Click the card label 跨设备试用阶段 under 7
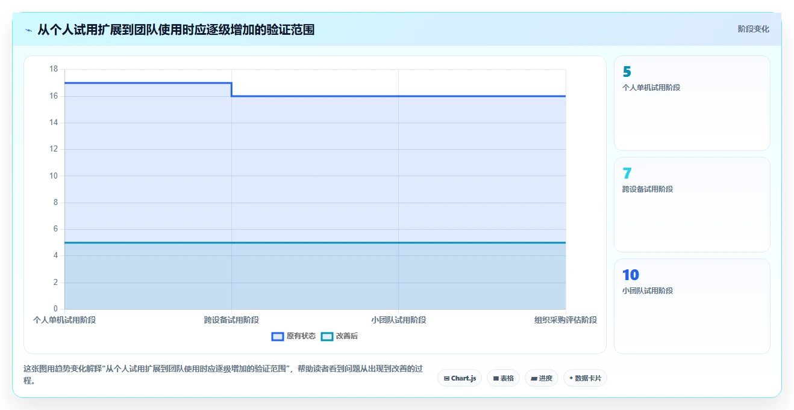Screen dimensions: 794x410 click(x=648, y=189)
